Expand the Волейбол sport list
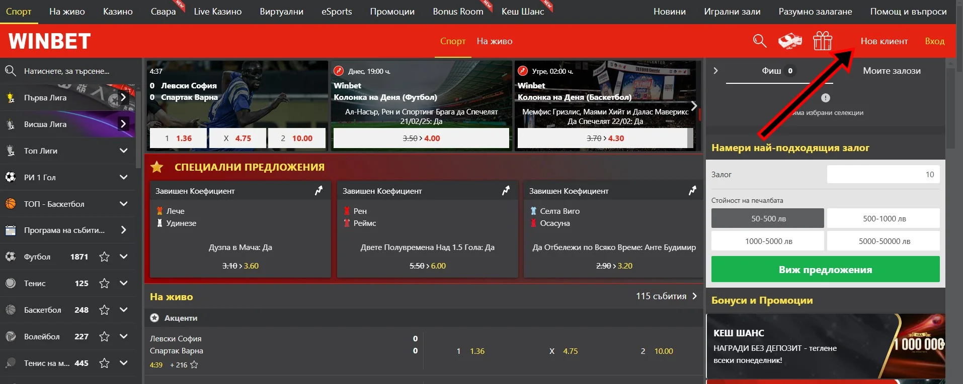This screenshot has width=963, height=384. [123, 336]
